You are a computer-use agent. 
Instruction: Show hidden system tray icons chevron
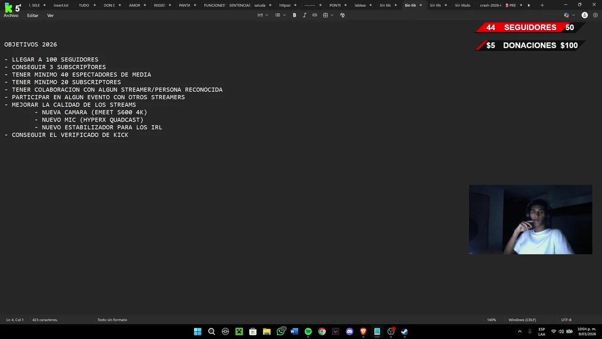(520, 331)
